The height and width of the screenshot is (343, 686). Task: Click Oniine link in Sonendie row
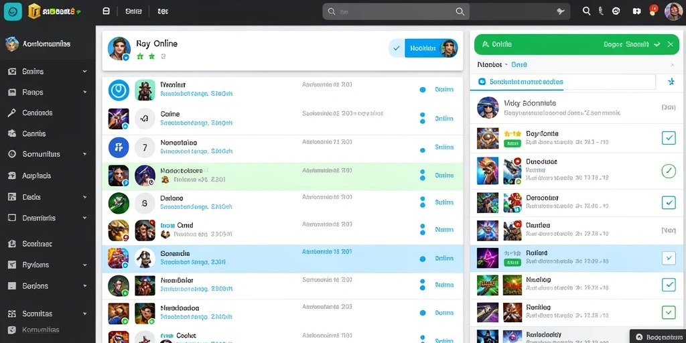coord(444,259)
